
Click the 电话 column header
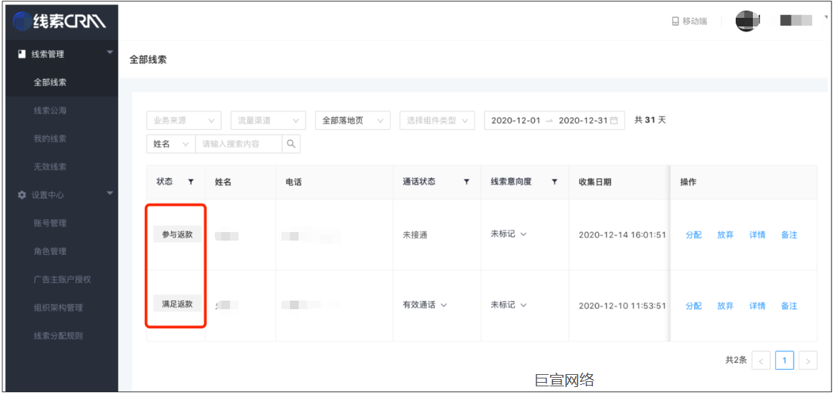(x=294, y=182)
